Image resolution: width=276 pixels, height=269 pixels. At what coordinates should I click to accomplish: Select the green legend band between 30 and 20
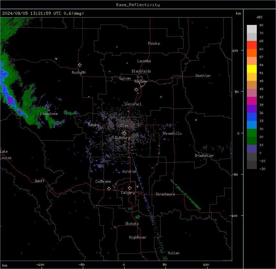pos(252,133)
